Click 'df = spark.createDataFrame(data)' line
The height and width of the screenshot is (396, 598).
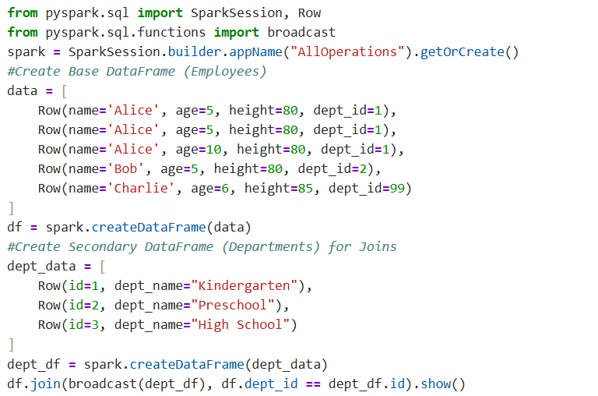[129, 228]
